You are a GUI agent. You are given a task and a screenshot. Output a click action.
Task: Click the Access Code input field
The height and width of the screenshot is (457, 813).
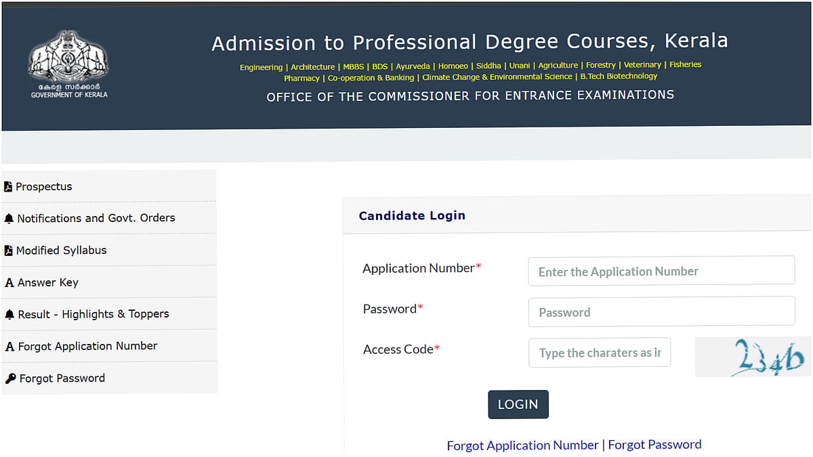[599, 352]
